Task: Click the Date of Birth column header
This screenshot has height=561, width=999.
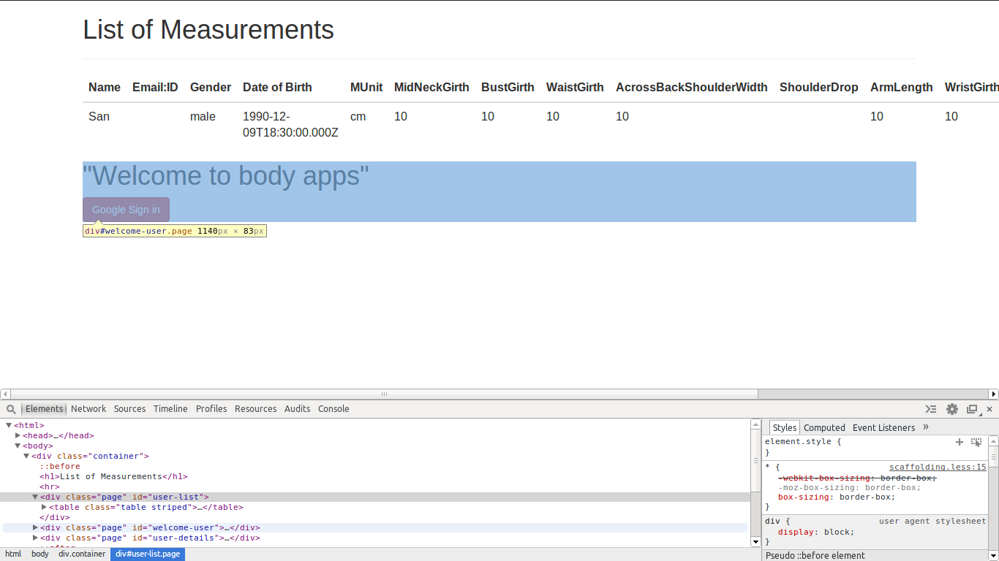Action: coord(277,87)
